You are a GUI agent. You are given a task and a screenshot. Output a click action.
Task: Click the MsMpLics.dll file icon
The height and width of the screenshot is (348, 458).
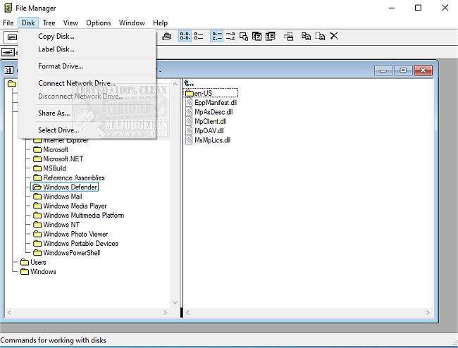(189, 140)
